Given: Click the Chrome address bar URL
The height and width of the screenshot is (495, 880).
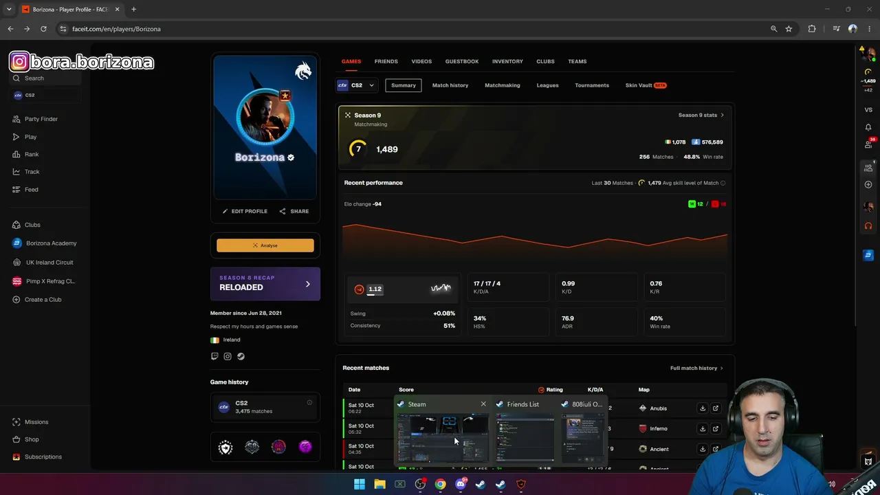Looking at the screenshot, I should 116,29.
